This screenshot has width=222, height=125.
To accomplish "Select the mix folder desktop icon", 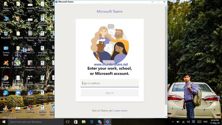I will point(18,6).
